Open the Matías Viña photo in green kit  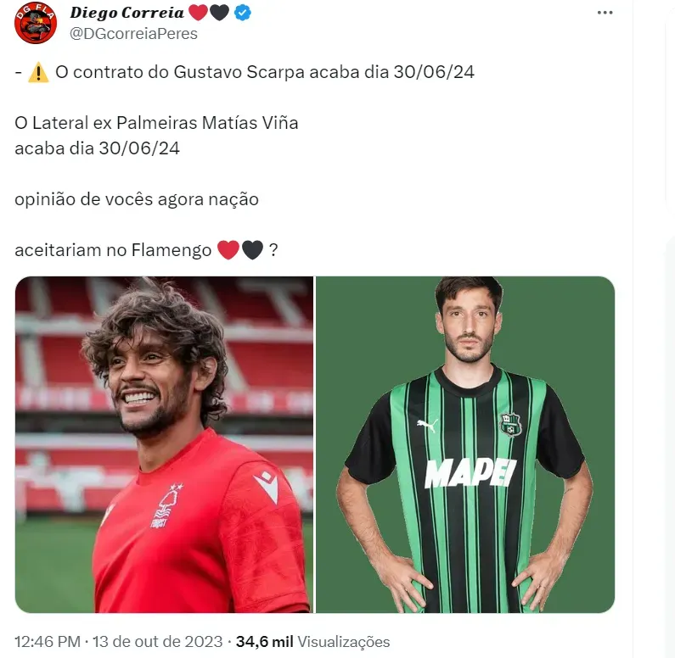(465, 444)
